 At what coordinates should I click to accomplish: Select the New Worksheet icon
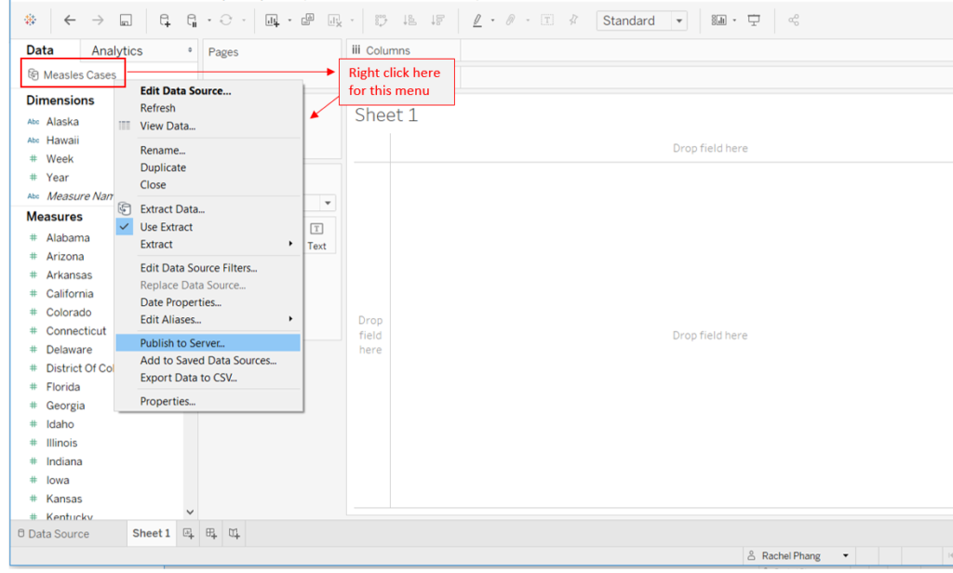272,20
